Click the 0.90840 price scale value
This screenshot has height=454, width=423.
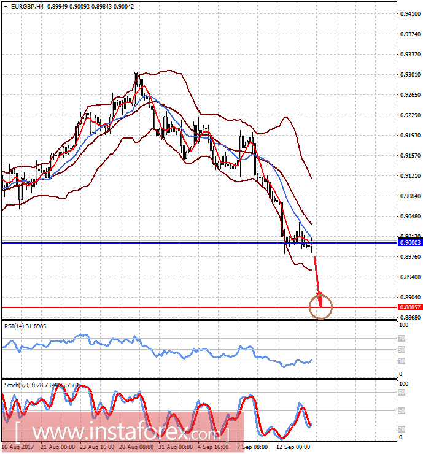[410, 196]
